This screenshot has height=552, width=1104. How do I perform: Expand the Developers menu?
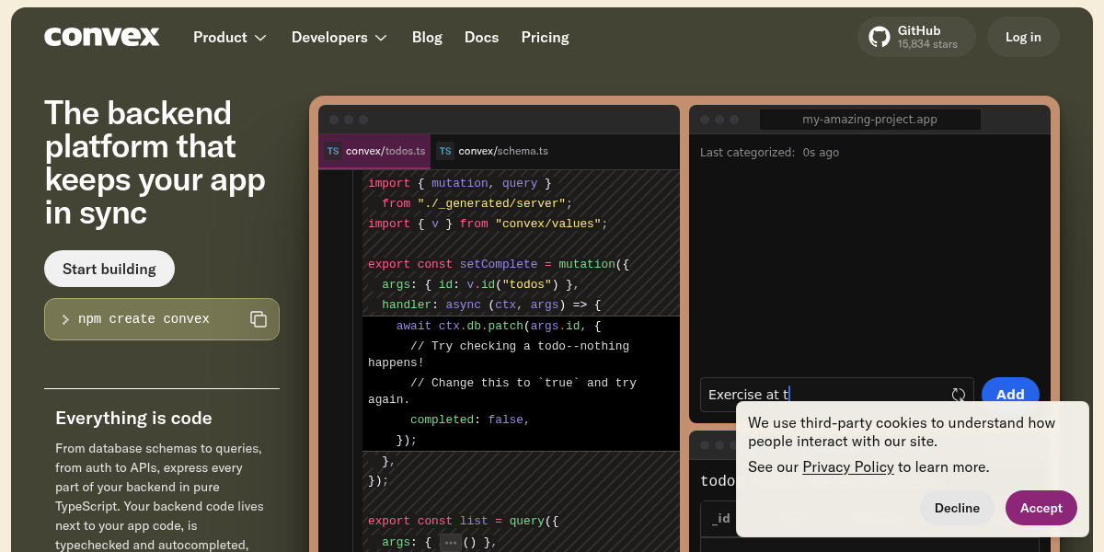point(339,37)
